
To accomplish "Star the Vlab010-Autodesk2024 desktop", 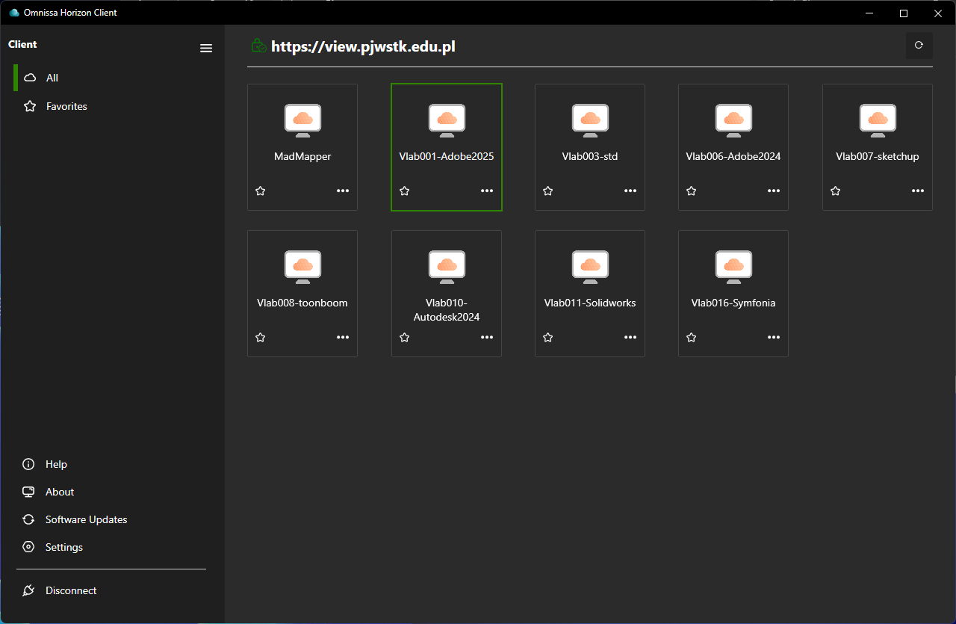I will (405, 337).
